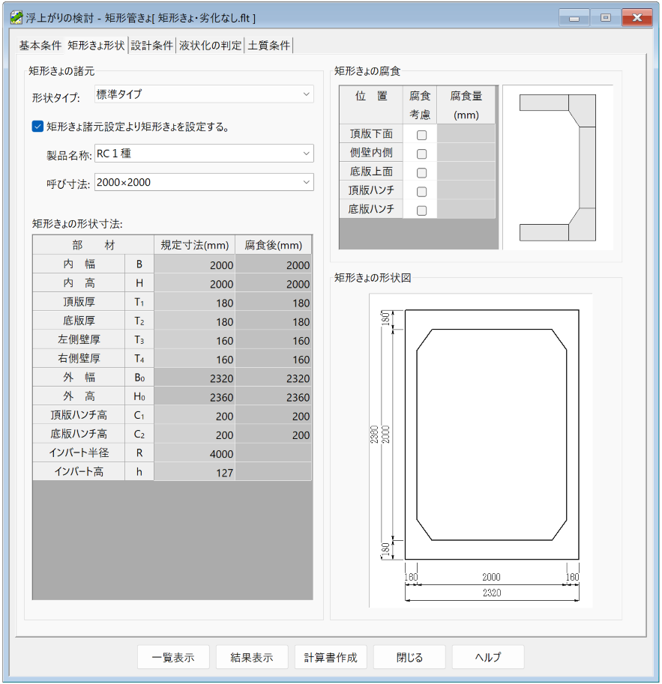662x684 pixels.
Task: Expand the 製品名称 combo box
Action: (x=204, y=154)
